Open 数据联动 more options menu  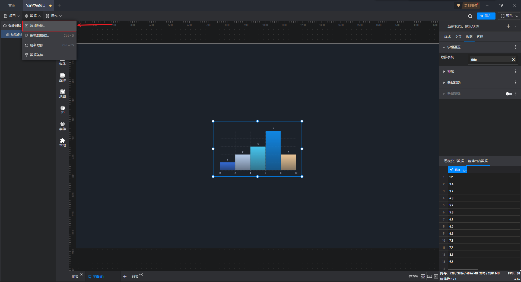(x=516, y=83)
